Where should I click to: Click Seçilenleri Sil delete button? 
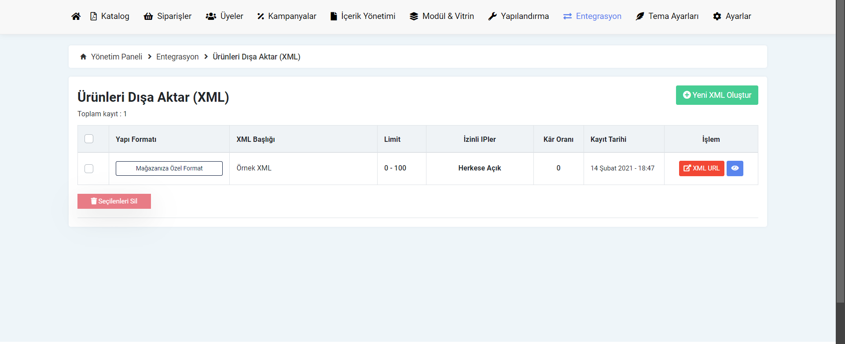pos(114,201)
